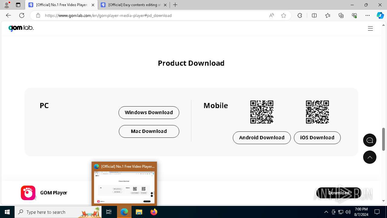Screen dimensions: 387x218
Task: Open the tab actions menu icon
Action: coord(18,5)
